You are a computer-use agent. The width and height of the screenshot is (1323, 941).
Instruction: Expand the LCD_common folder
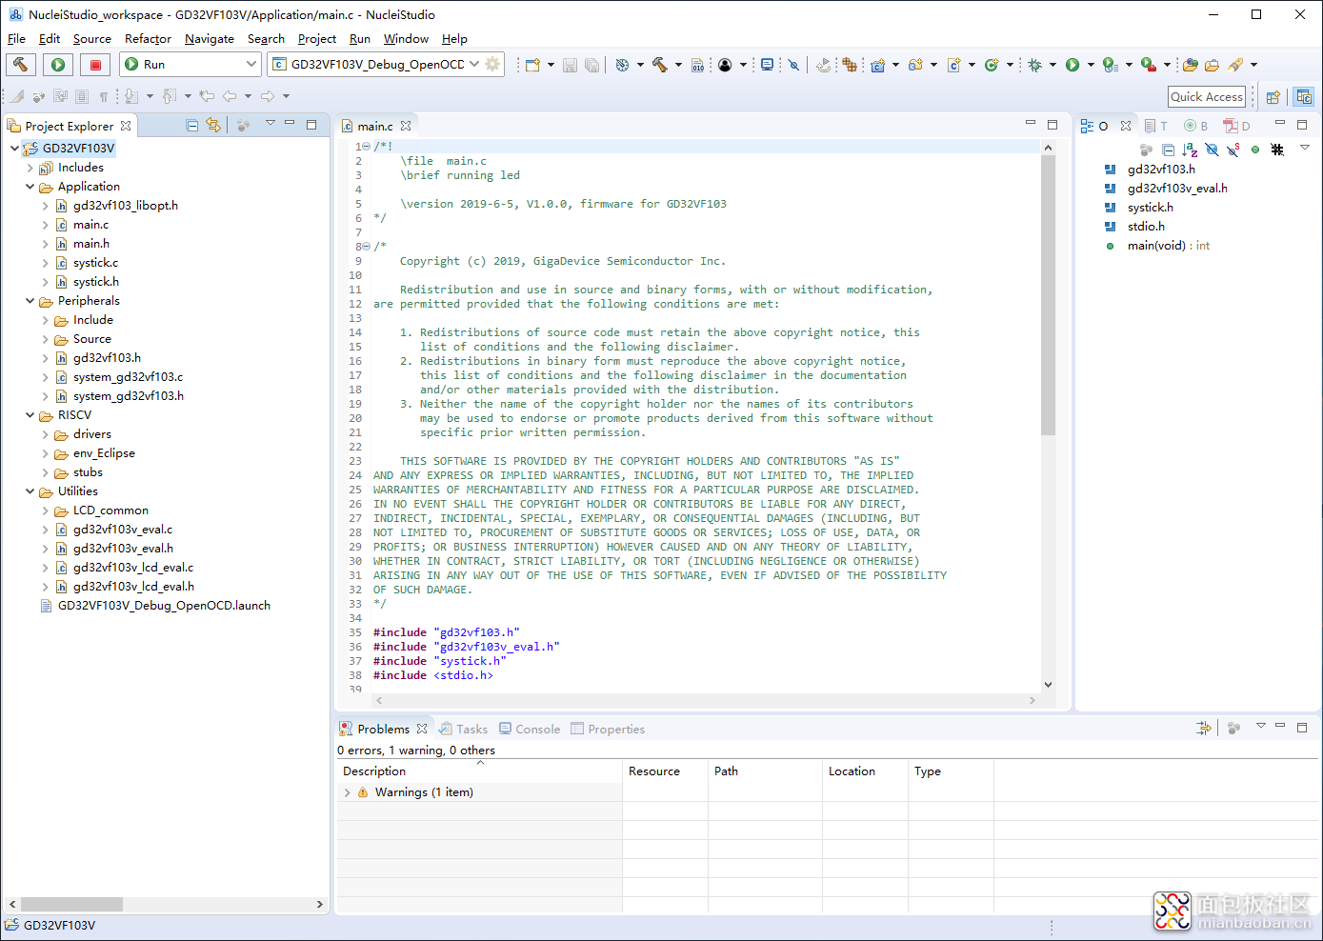45,511
